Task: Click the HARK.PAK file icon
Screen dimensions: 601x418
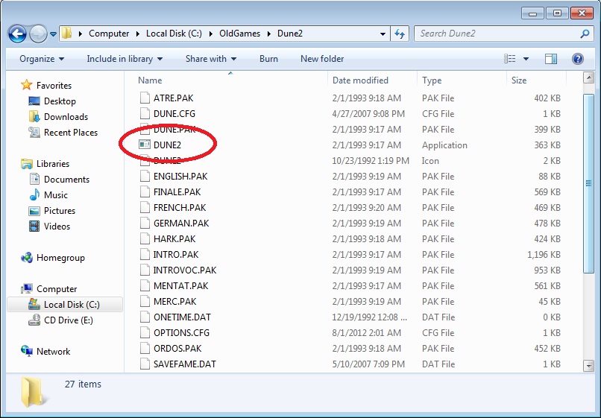Action: pyautogui.click(x=145, y=239)
